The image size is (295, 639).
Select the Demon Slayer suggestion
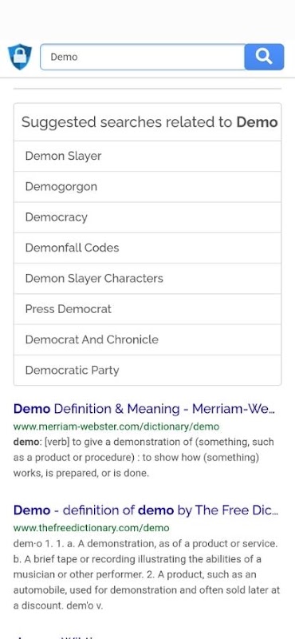click(x=147, y=156)
